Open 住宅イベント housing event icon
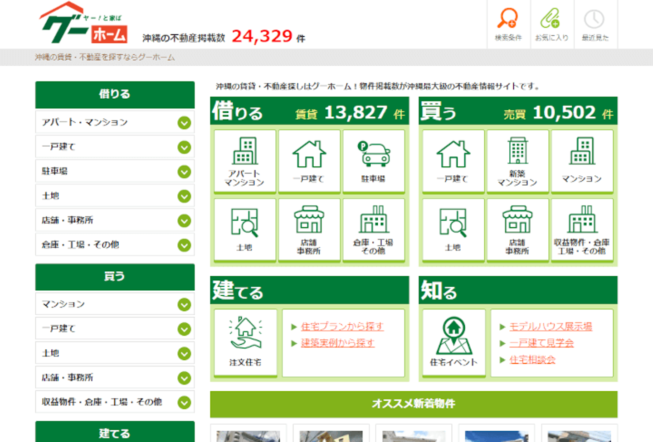The width and height of the screenshot is (653, 442). pos(454,343)
